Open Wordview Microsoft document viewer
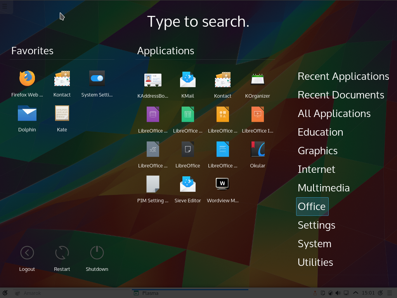Viewport: 397px width, 298px height. tap(222, 189)
